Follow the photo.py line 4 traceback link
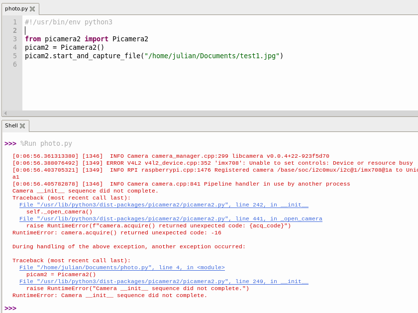The image size is (418, 313). click(122, 267)
